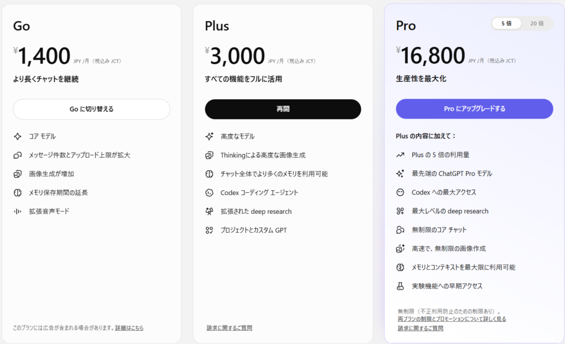Open 請求に関するご質問 link in Plus card
The width and height of the screenshot is (565, 344).
[230, 328]
